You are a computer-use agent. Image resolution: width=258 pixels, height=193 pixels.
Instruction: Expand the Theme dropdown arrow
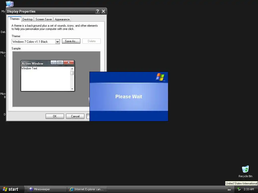[57, 42]
